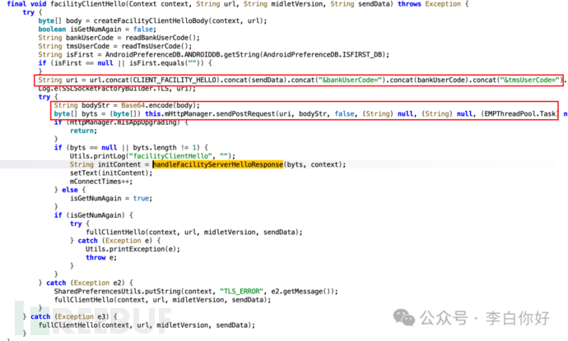This screenshot has height=341, width=568.
Task: Click the setText(initContent) call
Action: 111,173
